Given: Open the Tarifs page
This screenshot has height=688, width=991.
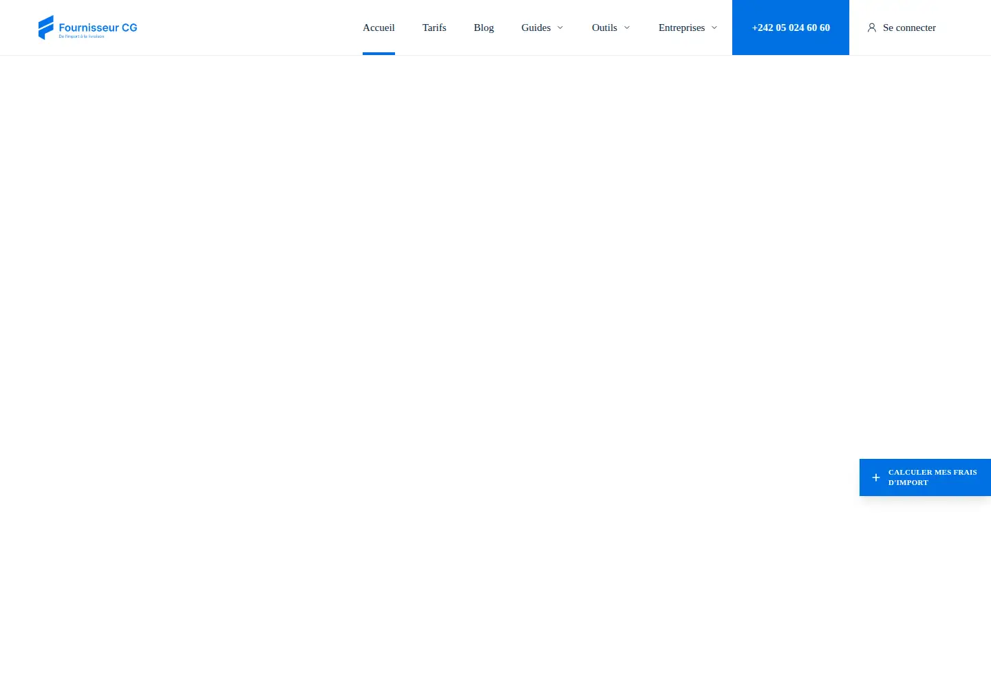Looking at the screenshot, I should coord(434,28).
